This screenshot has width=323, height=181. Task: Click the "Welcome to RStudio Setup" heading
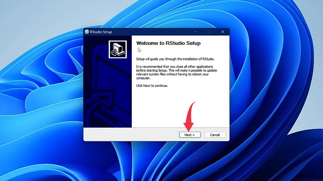[x=168, y=43]
